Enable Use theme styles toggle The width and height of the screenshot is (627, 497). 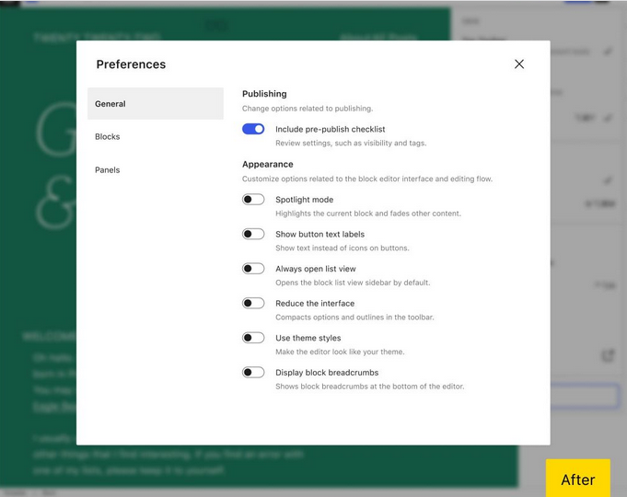pyautogui.click(x=253, y=338)
